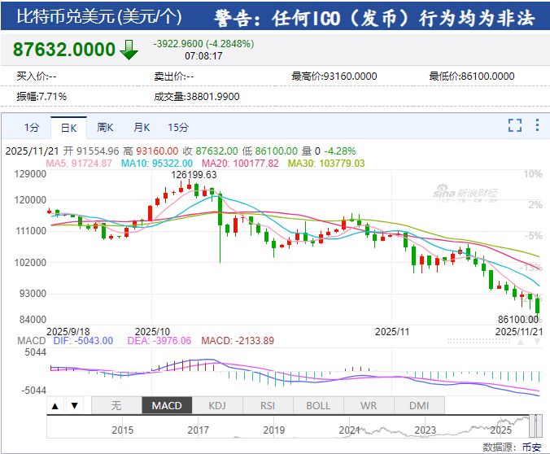The image size is (550, 454).
Task: Click the up triangle arrow button
Action: [55, 405]
